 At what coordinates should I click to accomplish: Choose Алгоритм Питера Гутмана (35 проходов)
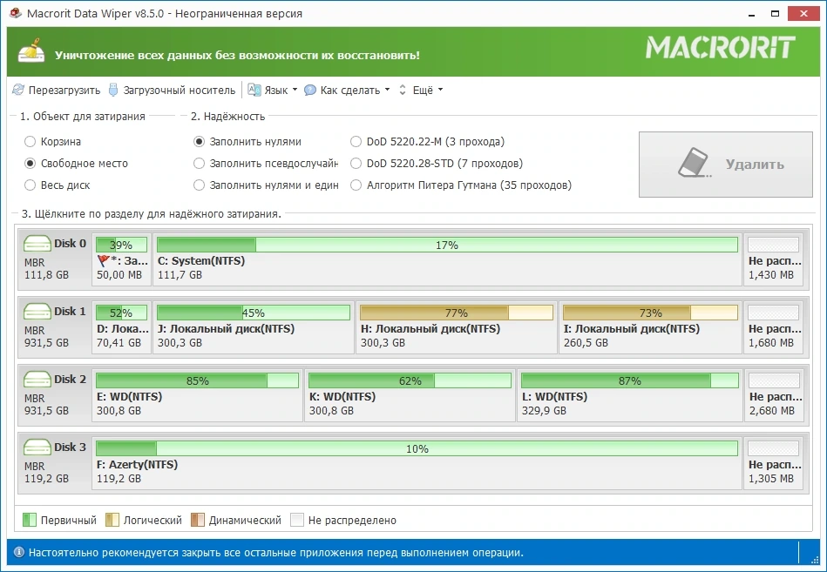pyautogui.click(x=461, y=185)
